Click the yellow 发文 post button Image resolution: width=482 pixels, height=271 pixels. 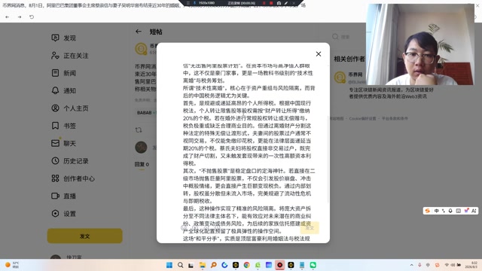(x=85, y=236)
